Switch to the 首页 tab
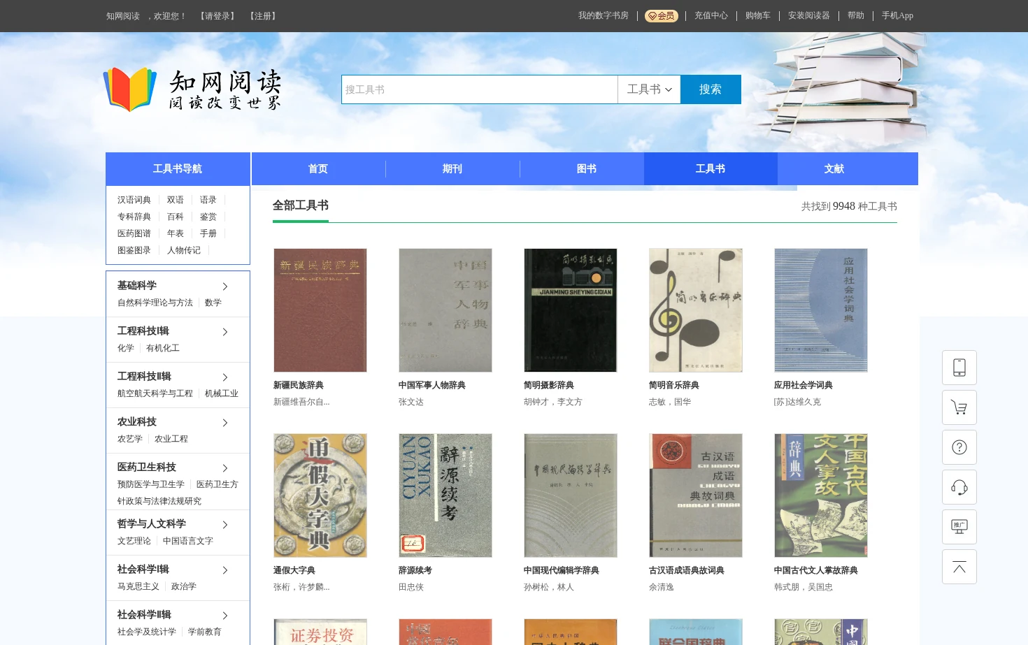 coord(318,168)
